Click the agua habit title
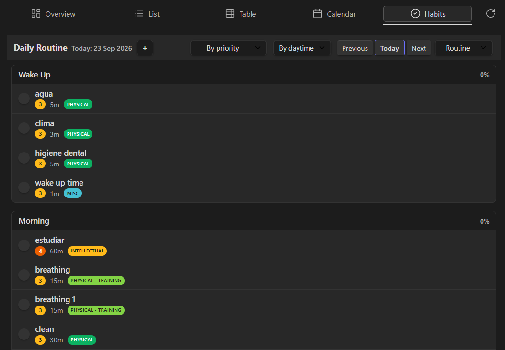The width and height of the screenshot is (505, 350). tap(44, 94)
